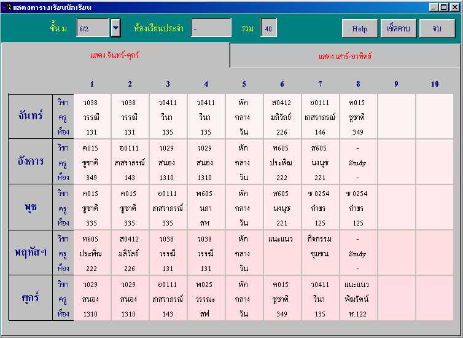Screen dimensions: 463x338
Task: Click กิจกรรม ชุมชน cell in พฤหัสฯ period 7
Action: [319, 246]
